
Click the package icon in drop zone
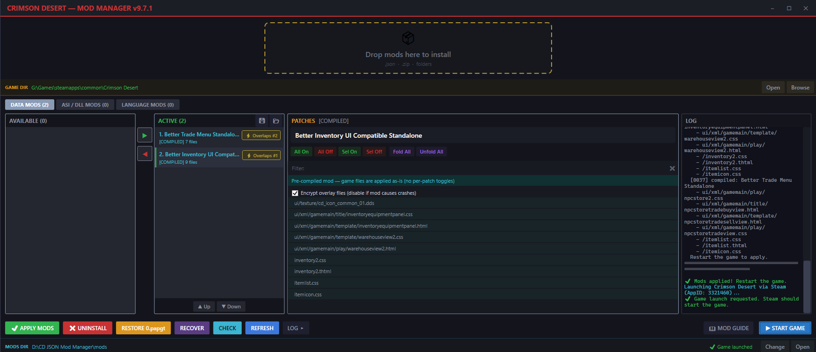408,38
